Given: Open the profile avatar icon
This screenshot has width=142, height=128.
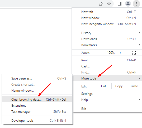Looking at the screenshot, I should point(128,4).
